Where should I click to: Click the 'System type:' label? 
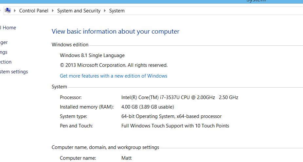tap(73, 116)
